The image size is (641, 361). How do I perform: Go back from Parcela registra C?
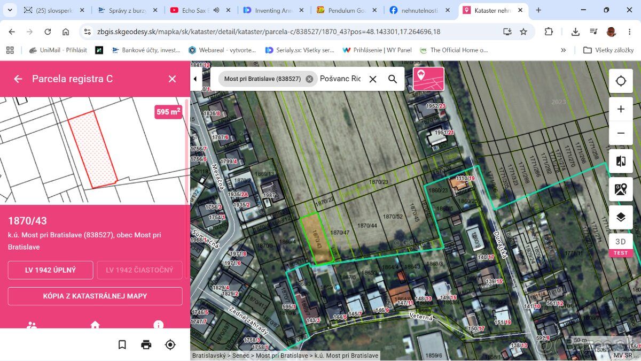18,79
